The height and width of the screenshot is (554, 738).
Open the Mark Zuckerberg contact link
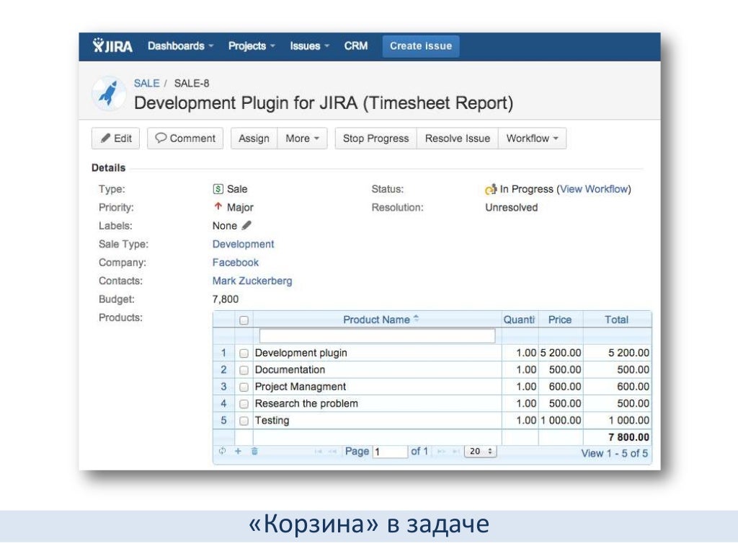[252, 281]
